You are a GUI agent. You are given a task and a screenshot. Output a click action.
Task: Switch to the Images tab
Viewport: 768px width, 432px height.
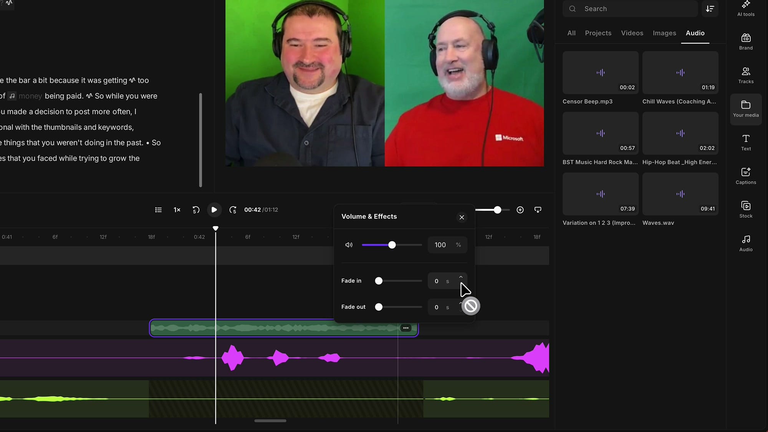point(664,33)
